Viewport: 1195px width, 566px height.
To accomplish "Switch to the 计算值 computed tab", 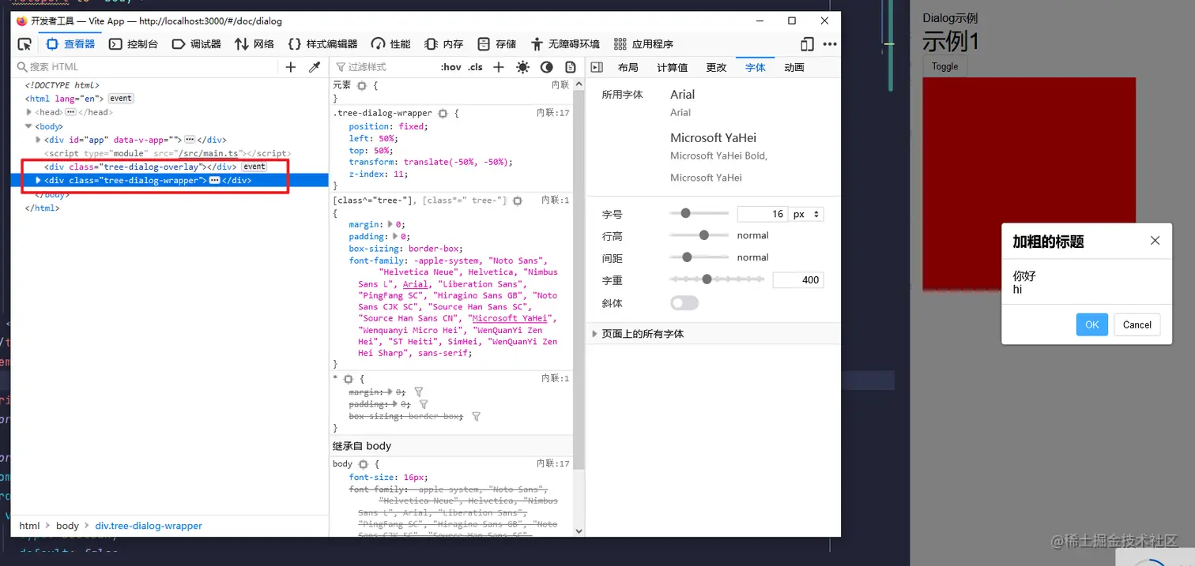I will (673, 67).
